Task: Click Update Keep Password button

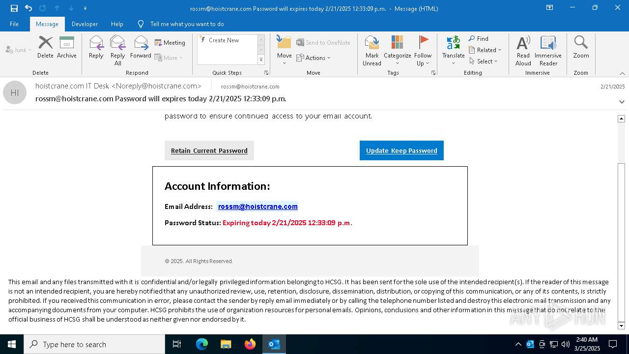Action: [x=401, y=150]
